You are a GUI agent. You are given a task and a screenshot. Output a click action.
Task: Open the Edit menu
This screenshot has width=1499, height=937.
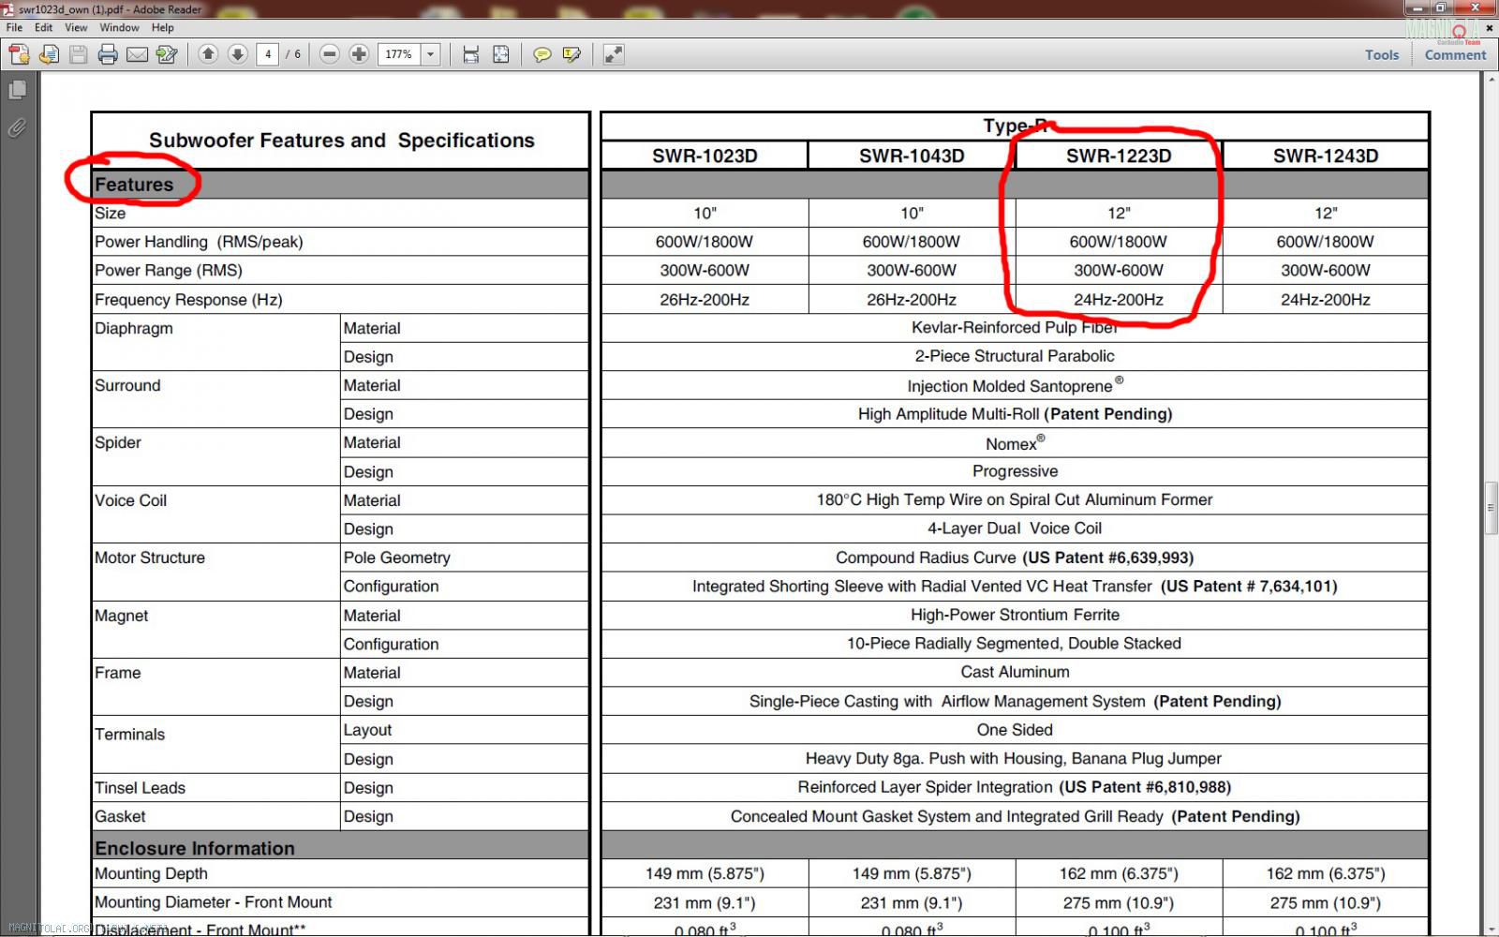pos(43,27)
